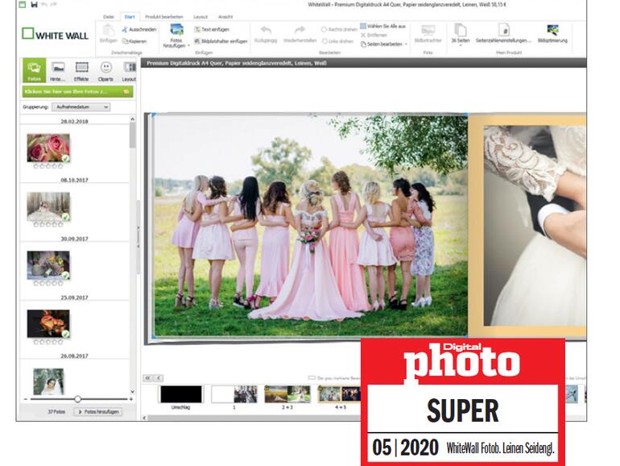Click the '28.02.2018' date group header
The image size is (620, 466).
point(74,121)
